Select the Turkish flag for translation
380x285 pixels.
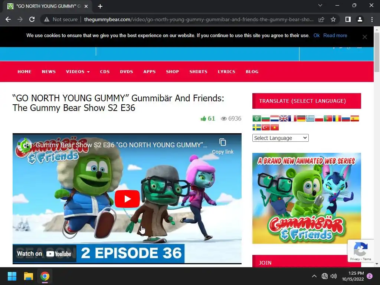266,127
